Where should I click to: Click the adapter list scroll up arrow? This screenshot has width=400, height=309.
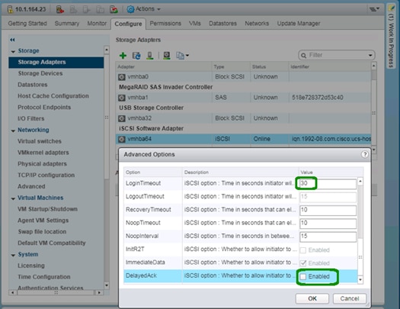click(x=374, y=66)
